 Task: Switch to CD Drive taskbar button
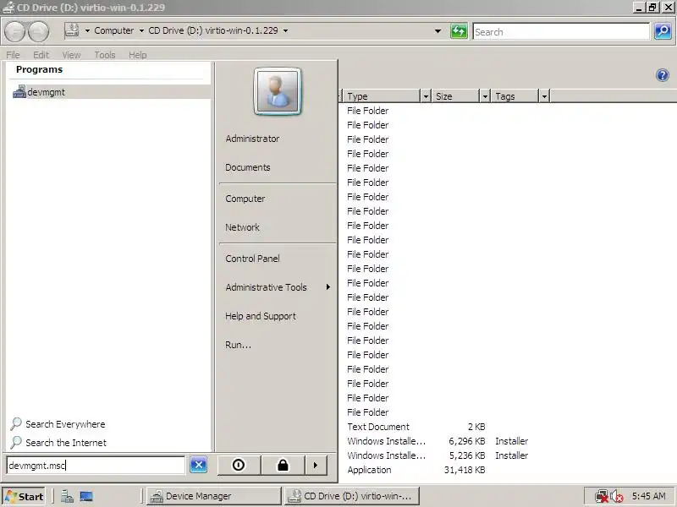point(351,496)
